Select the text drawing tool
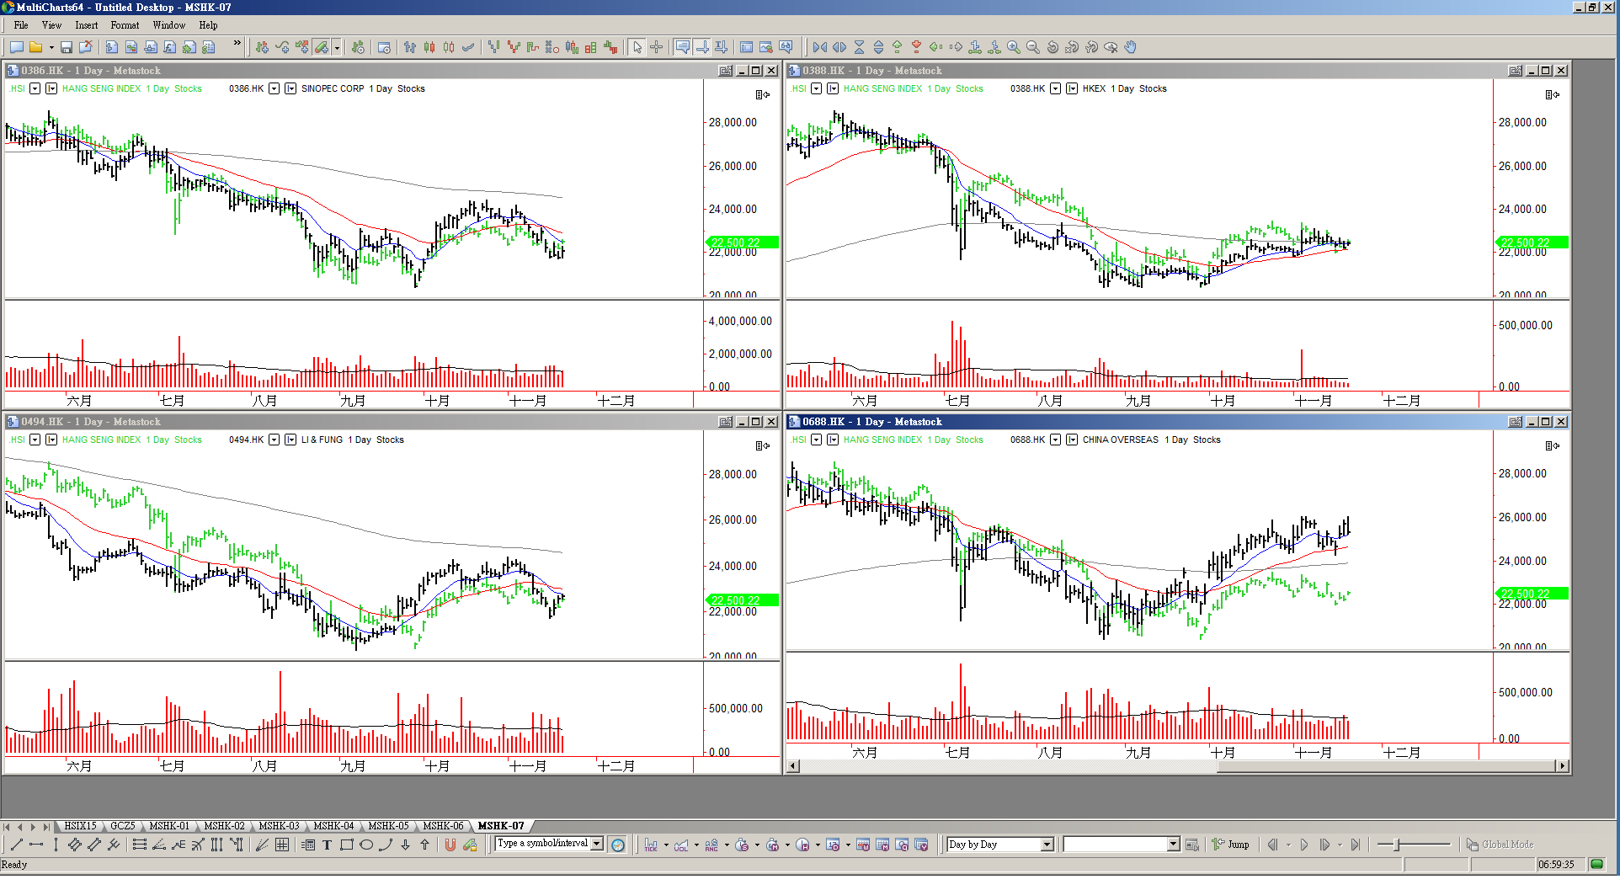 tap(327, 845)
